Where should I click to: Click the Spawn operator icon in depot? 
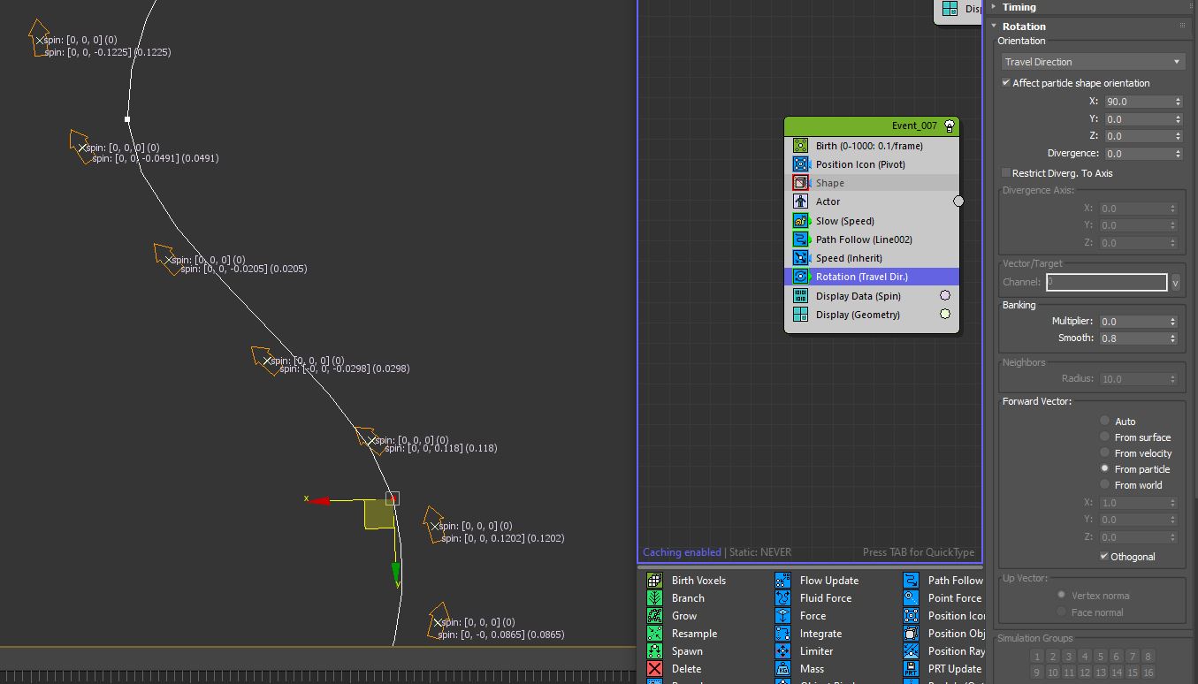pyautogui.click(x=654, y=651)
